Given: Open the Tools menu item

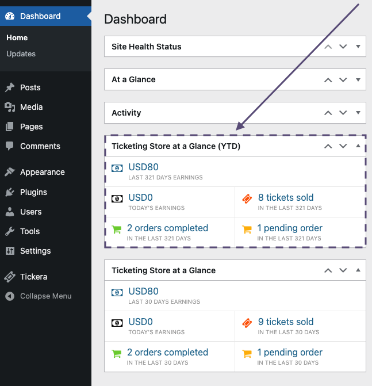Looking at the screenshot, I should pos(30,231).
